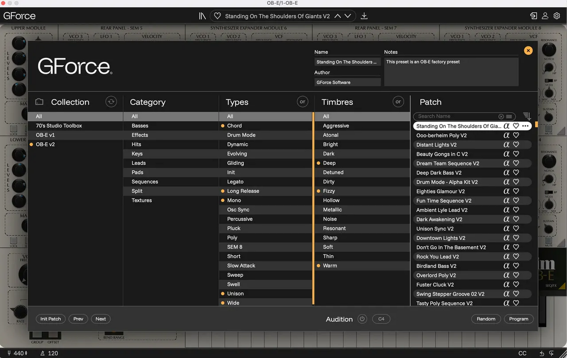The height and width of the screenshot is (358, 567).
Task: Close the patch browser with the orange X
Action: pos(528,50)
